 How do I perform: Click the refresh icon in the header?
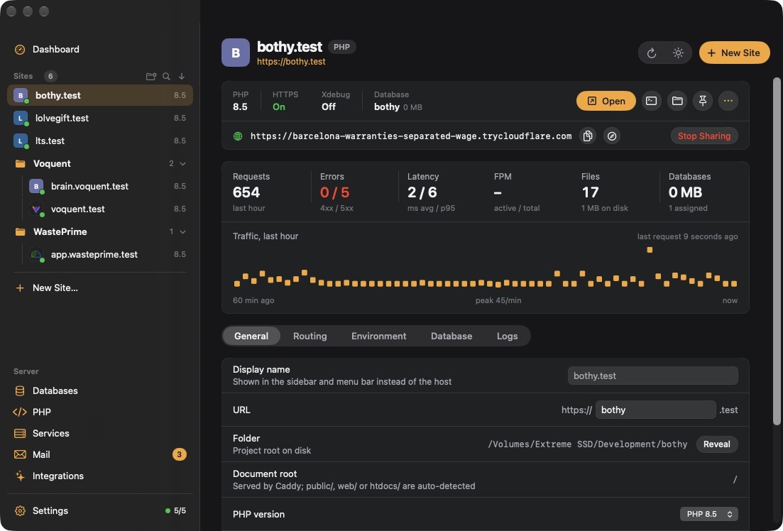[652, 53]
